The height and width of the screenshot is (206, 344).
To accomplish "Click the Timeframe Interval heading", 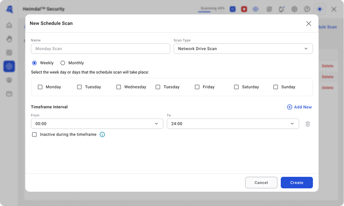I will coord(49,107).
